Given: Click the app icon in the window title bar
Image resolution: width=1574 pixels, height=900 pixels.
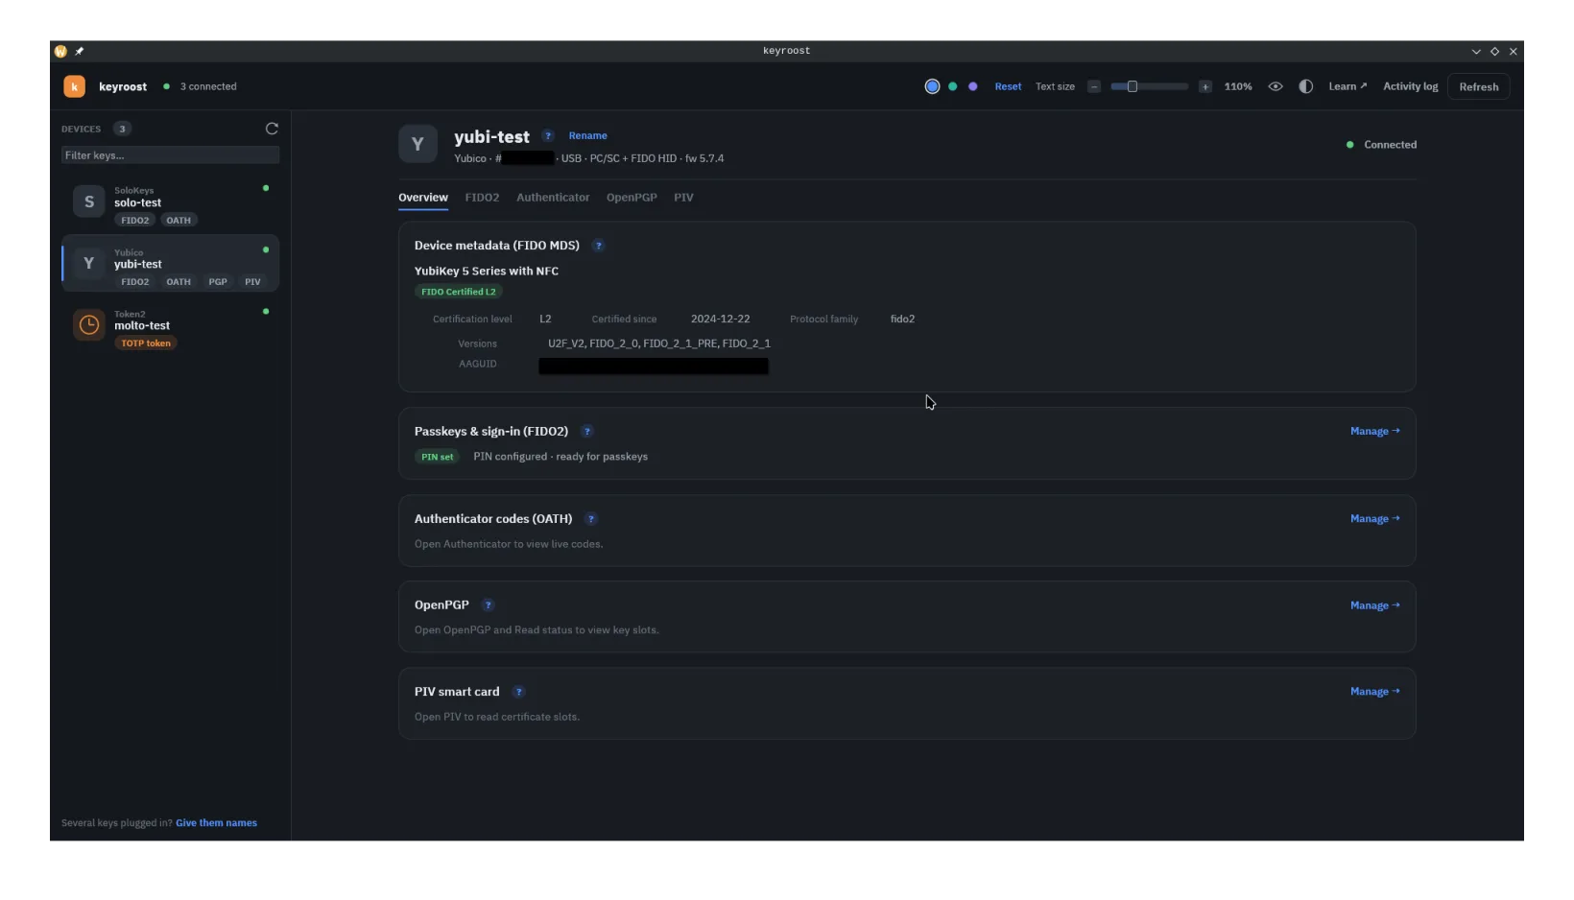Looking at the screenshot, I should point(60,51).
